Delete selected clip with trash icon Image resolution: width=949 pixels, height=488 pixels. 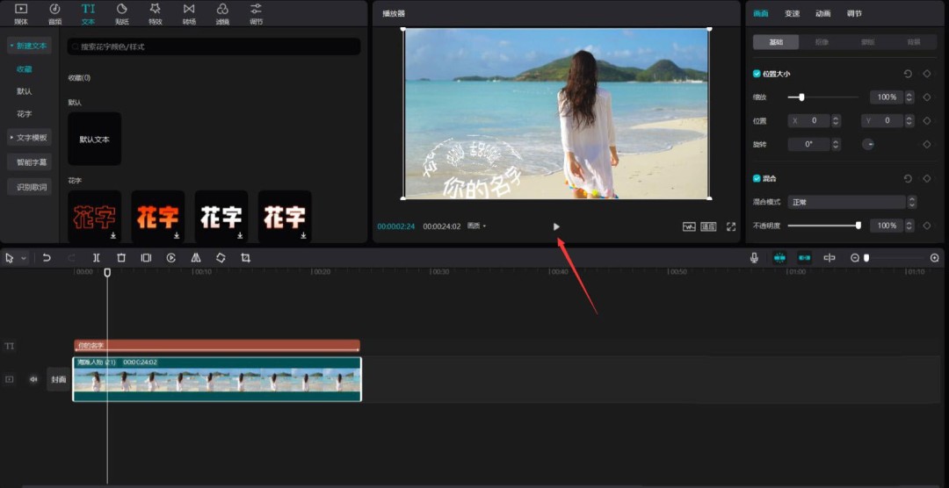121,258
